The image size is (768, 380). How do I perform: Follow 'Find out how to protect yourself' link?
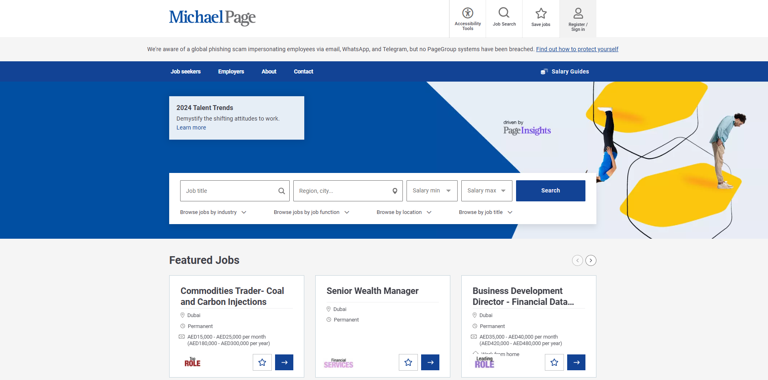pyautogui.click(x=577, y=49)
